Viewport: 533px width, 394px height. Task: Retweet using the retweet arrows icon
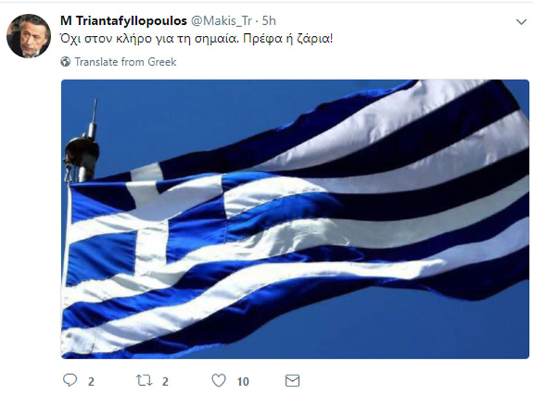click(144, 380)
